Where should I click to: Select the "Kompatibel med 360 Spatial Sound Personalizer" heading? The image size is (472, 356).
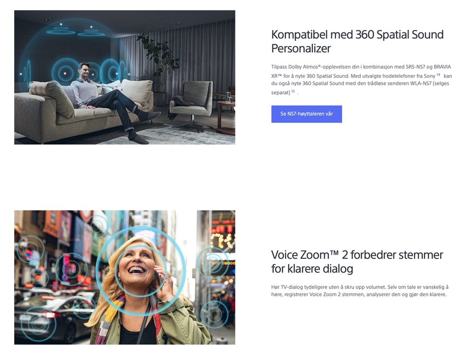click(x=357, y=42)
